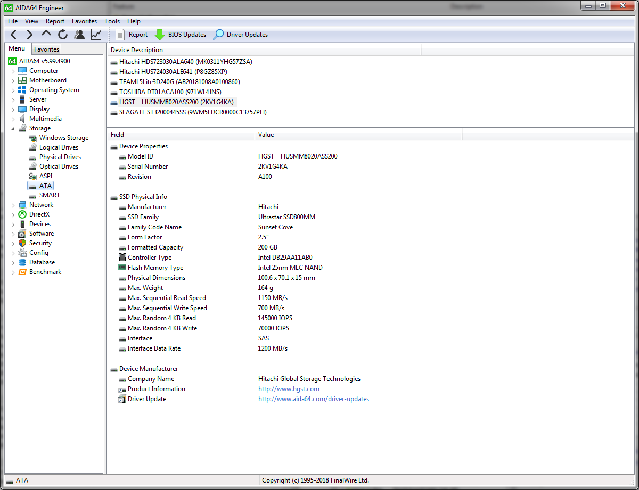Click the Refresh toolbar icon
This screenshot has height=490, width=639.
63,35
